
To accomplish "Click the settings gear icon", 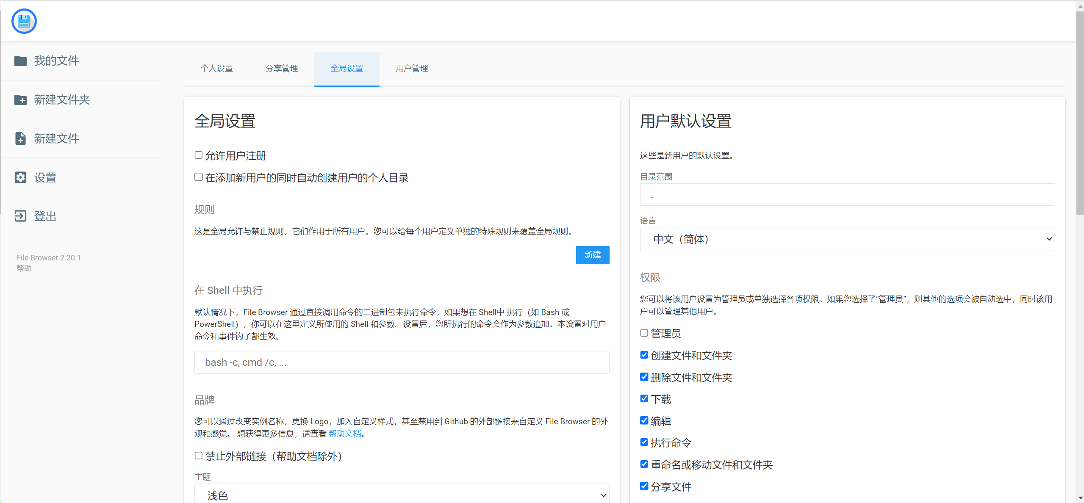I will point(20,177).
